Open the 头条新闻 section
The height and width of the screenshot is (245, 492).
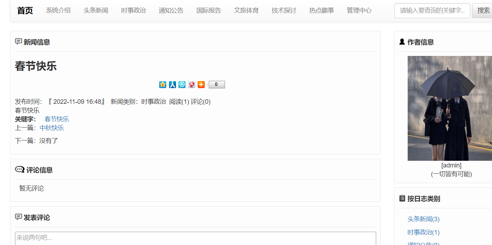point(96,10)
